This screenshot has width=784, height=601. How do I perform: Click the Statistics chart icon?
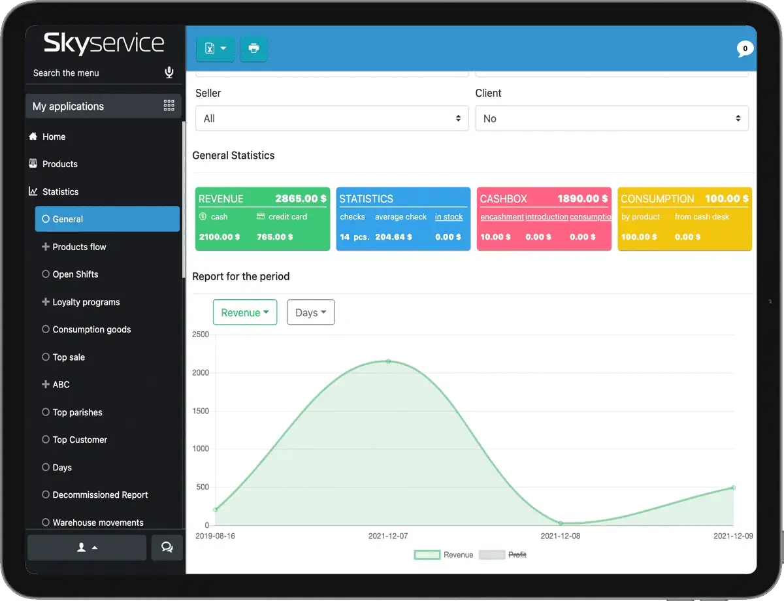pos(33,191)
